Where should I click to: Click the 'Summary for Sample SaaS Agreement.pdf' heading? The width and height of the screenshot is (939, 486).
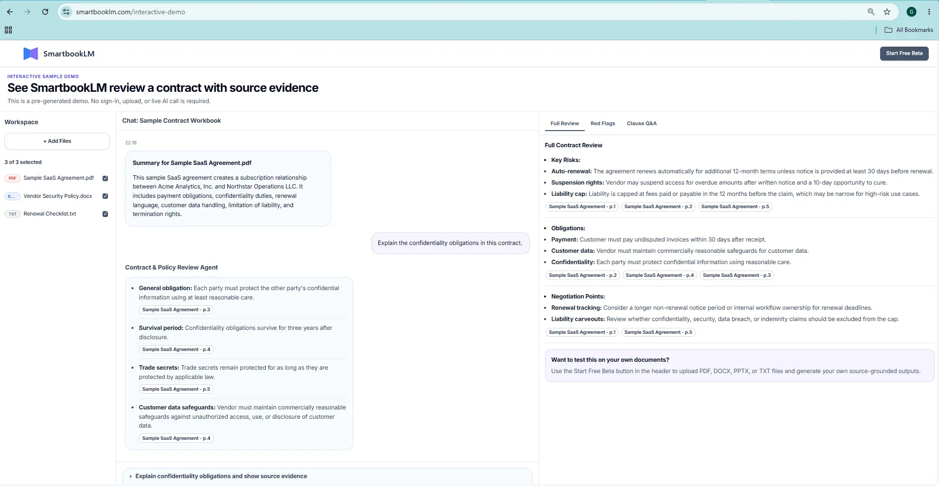[192, 163]
